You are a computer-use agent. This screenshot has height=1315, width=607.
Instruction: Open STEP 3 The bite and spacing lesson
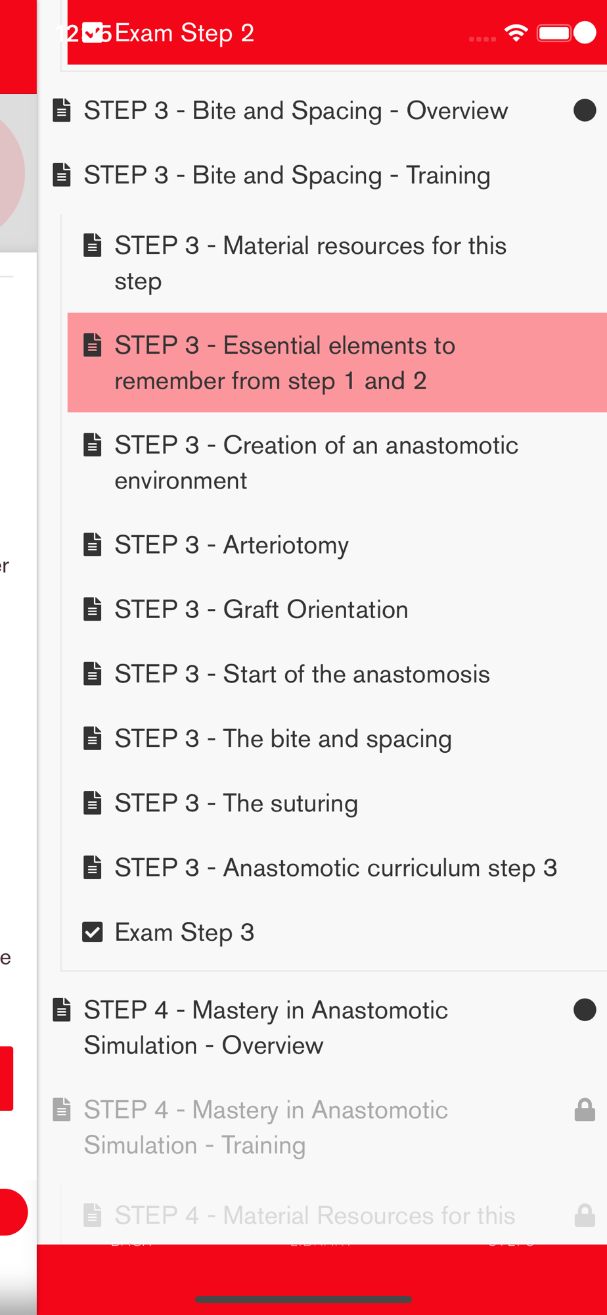[337, 738]
